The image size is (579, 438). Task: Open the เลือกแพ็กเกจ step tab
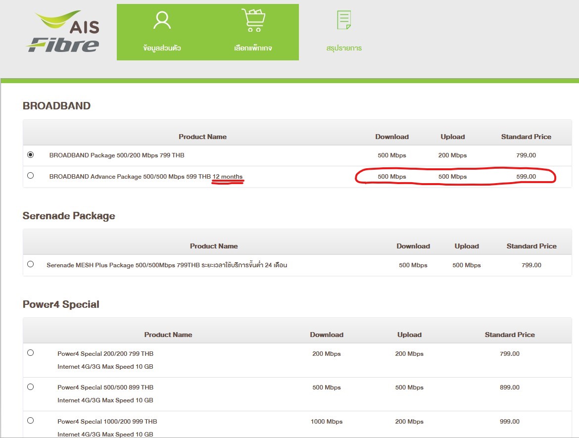coord(253,32)
